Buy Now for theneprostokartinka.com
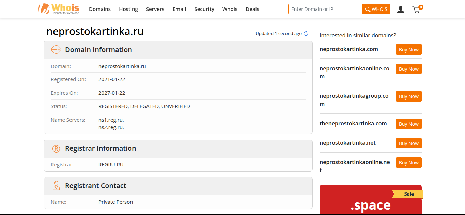The width and height of the screenshot is (465, 215). 408,124
